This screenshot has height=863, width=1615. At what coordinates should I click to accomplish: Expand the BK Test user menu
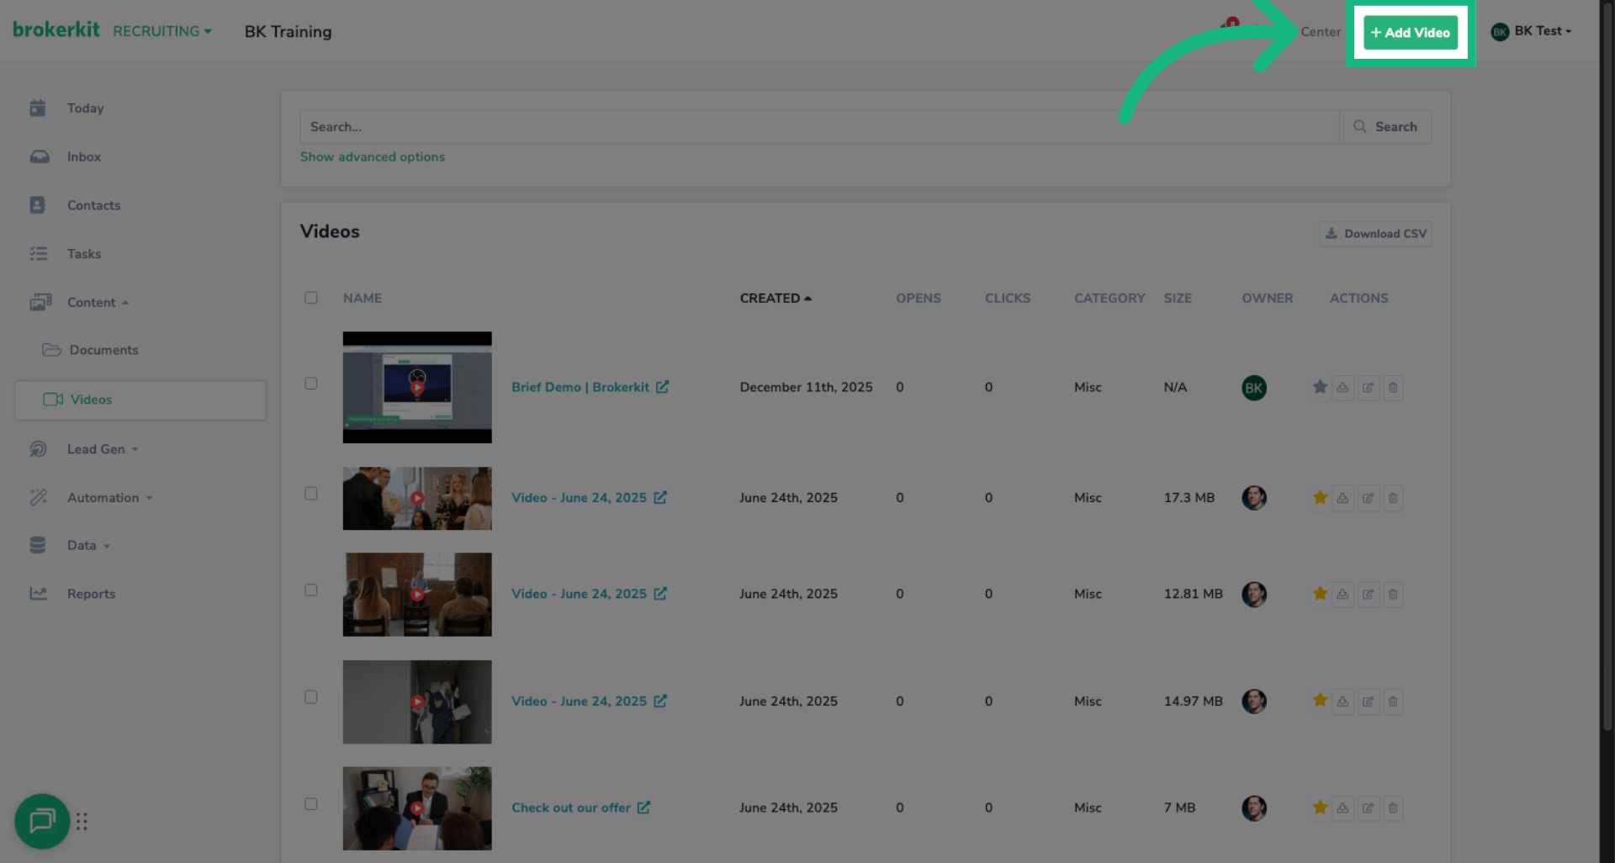1531,31
